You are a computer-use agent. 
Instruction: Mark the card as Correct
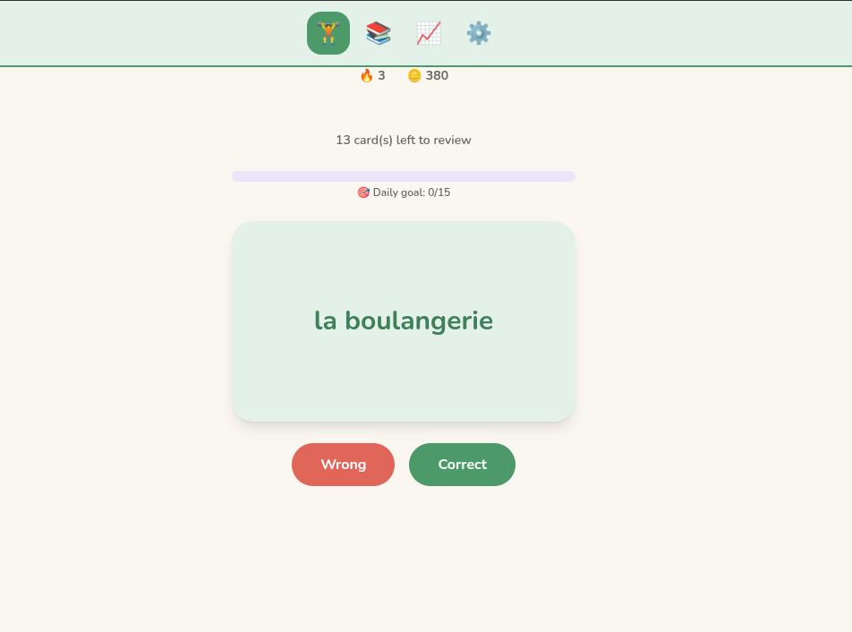click(462, 465)
